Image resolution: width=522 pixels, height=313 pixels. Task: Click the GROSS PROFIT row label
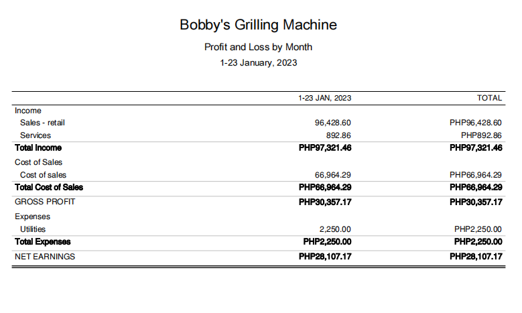click(x=45, y=201)
